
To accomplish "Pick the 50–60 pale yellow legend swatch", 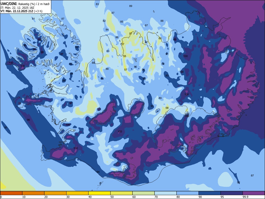I will 121,193.
